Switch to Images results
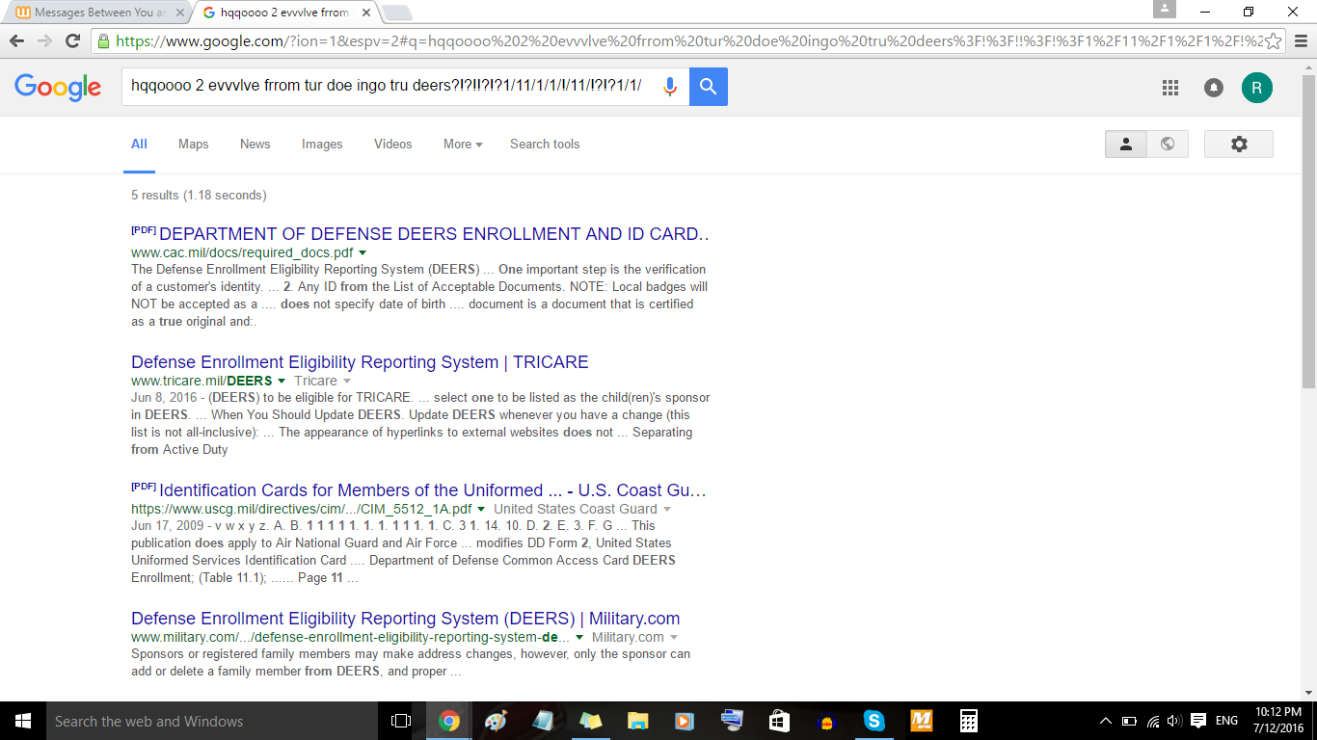Viewport: 1317px width, 740px height. tap(322, 144)
